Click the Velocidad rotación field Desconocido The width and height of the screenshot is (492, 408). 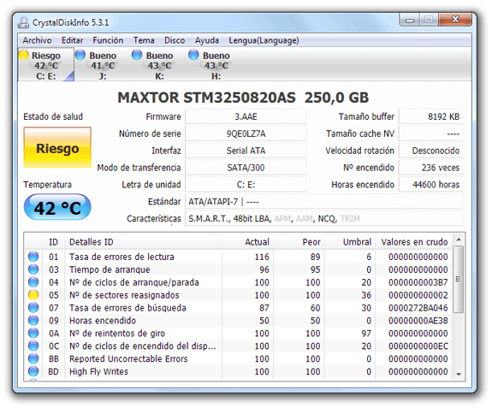(x=430, y=151)
